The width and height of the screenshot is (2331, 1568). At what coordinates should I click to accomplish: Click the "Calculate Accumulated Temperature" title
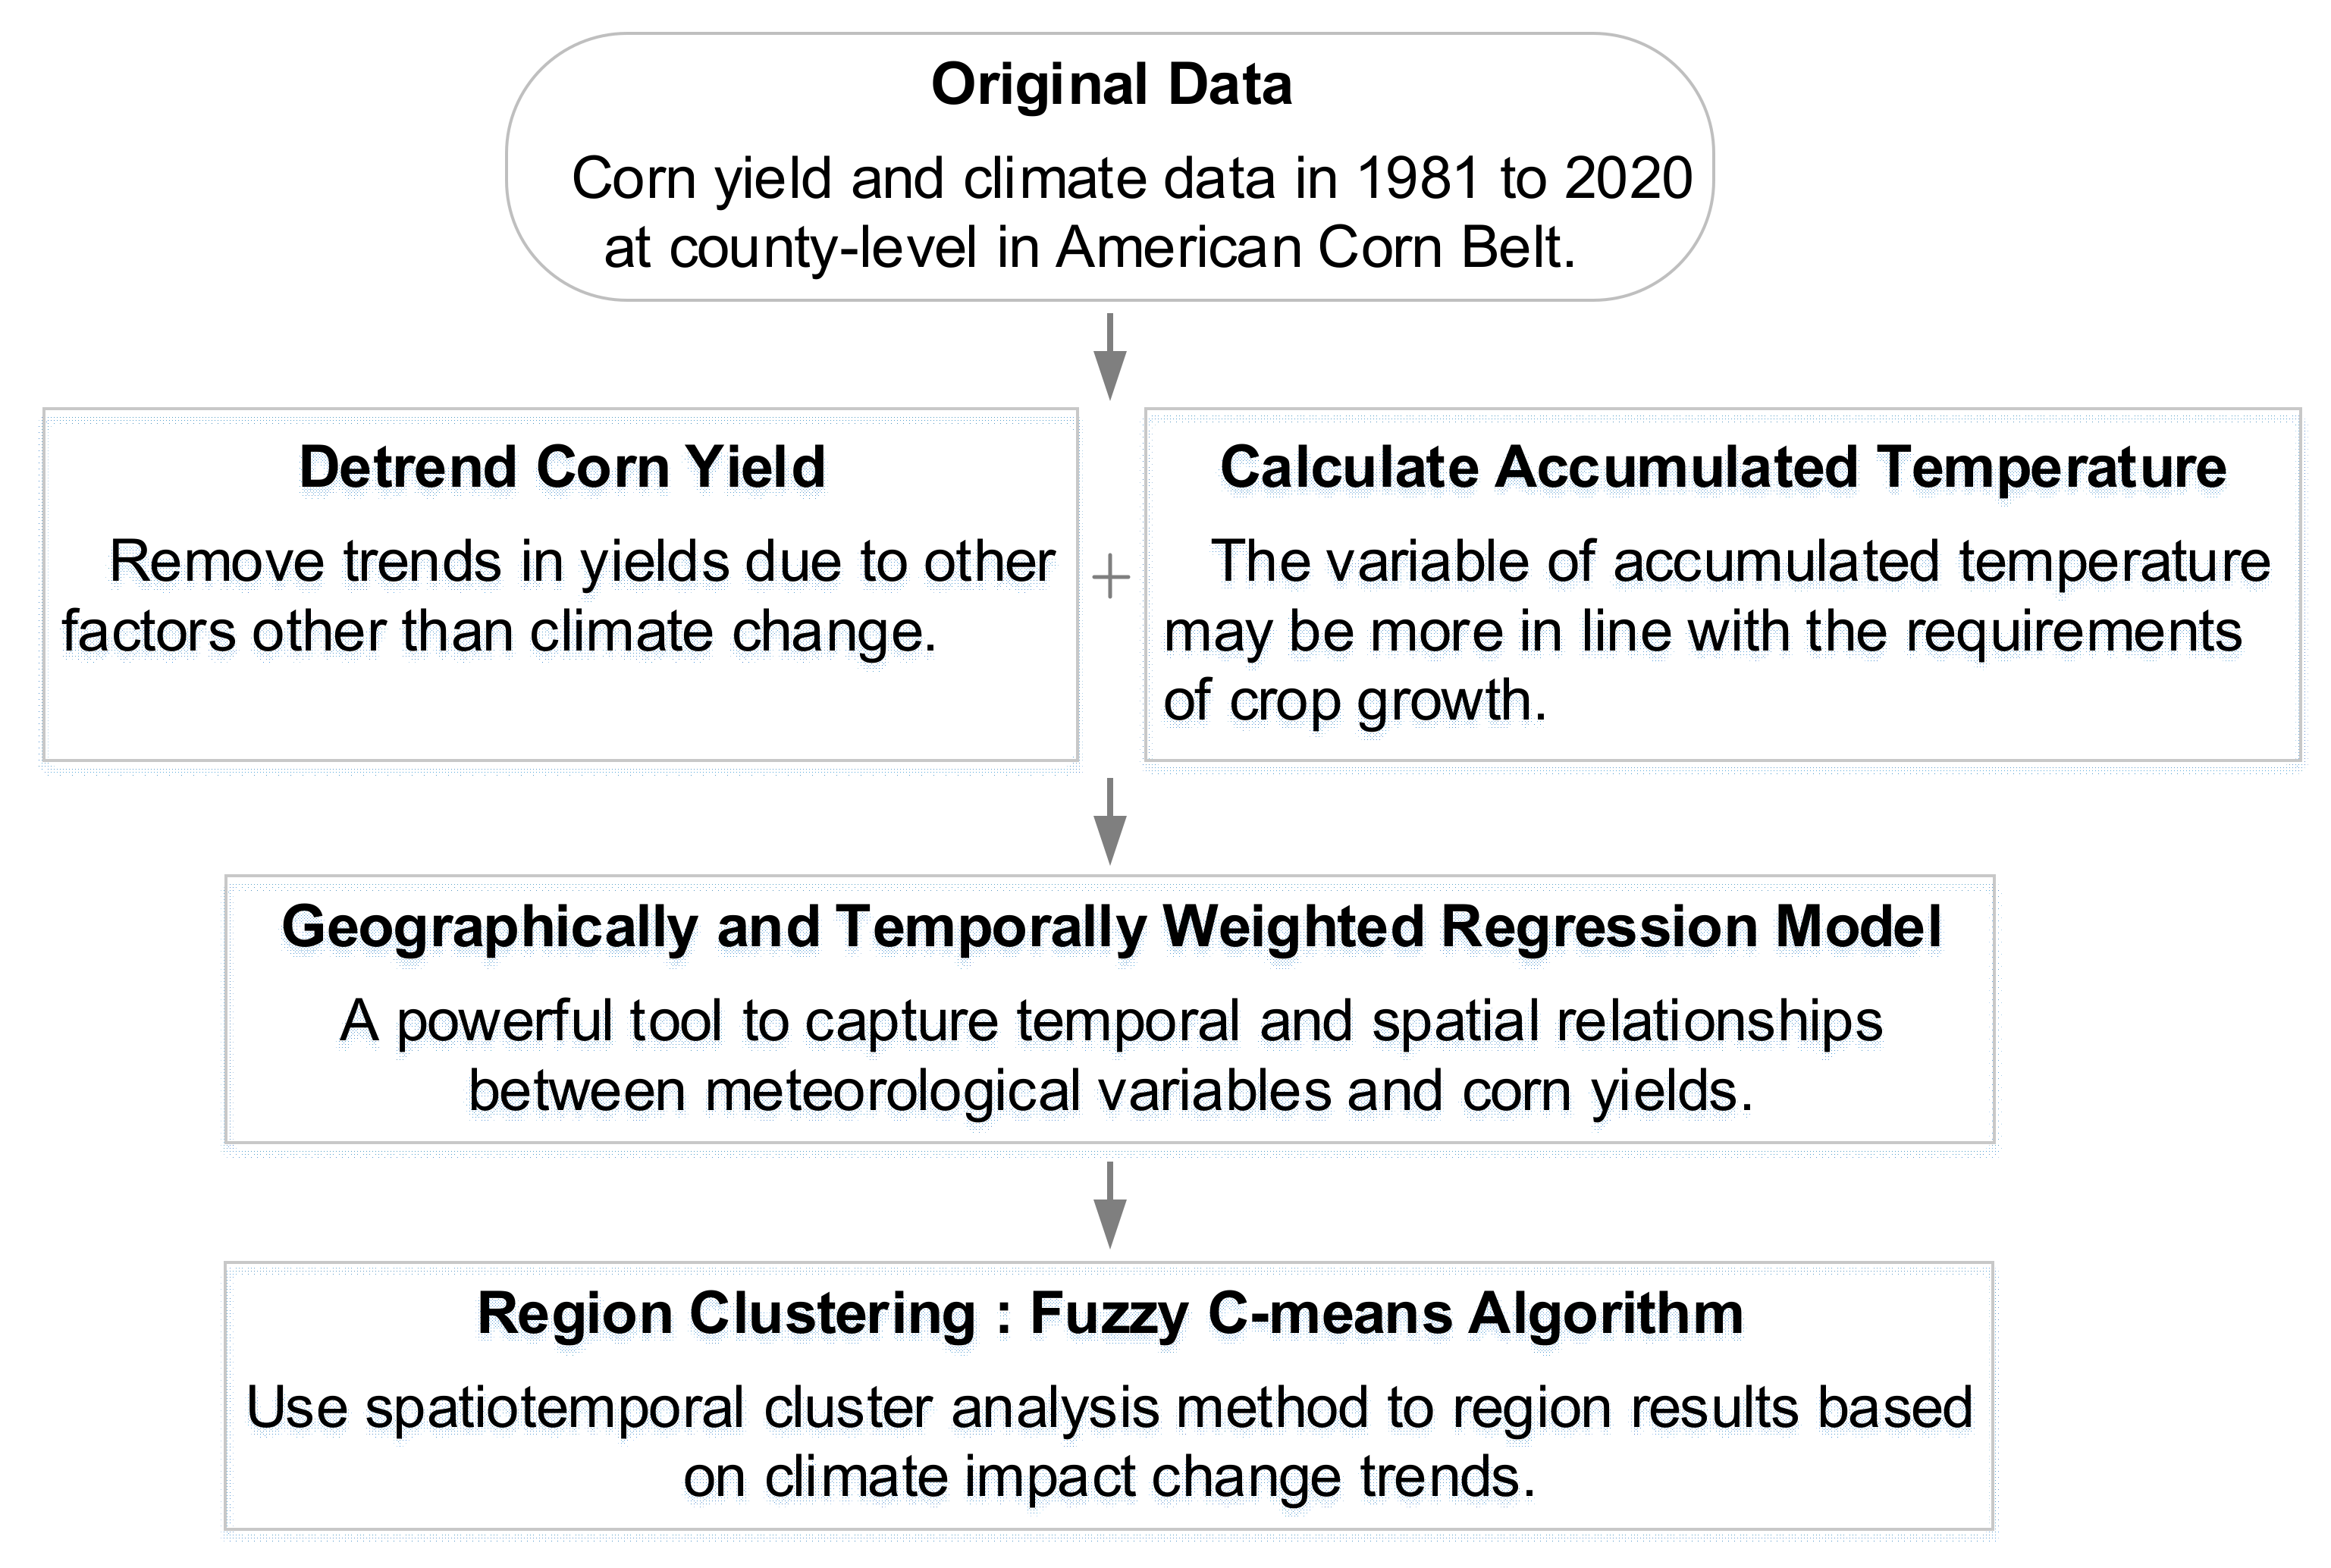coord(1723,467)
